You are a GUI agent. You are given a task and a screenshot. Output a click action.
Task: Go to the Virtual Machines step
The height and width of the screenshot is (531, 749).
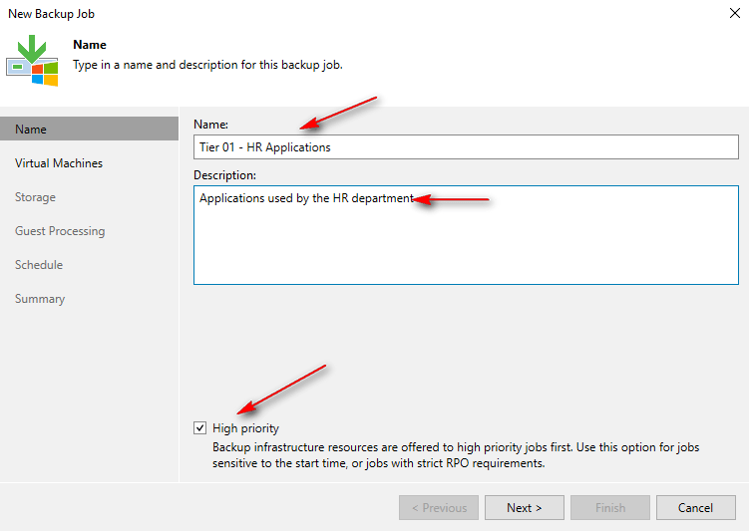pyautogui.click(x=59, y=163)
